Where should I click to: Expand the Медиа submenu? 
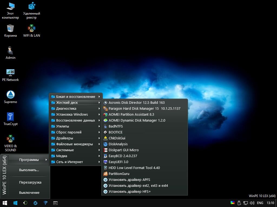(62, 156)
